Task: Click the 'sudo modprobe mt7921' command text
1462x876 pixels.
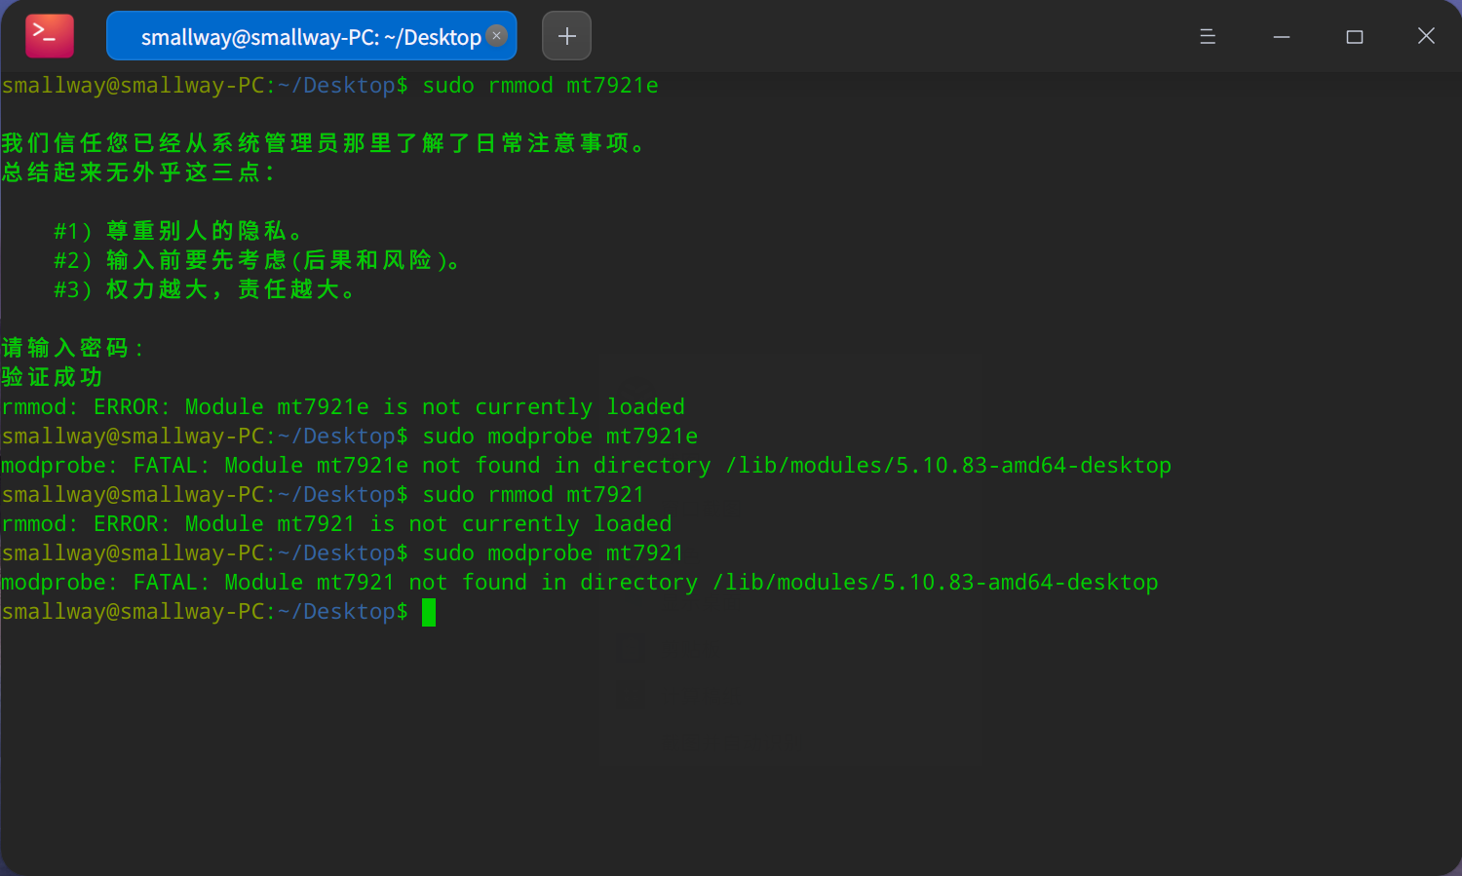Action: tap(553, 553)
